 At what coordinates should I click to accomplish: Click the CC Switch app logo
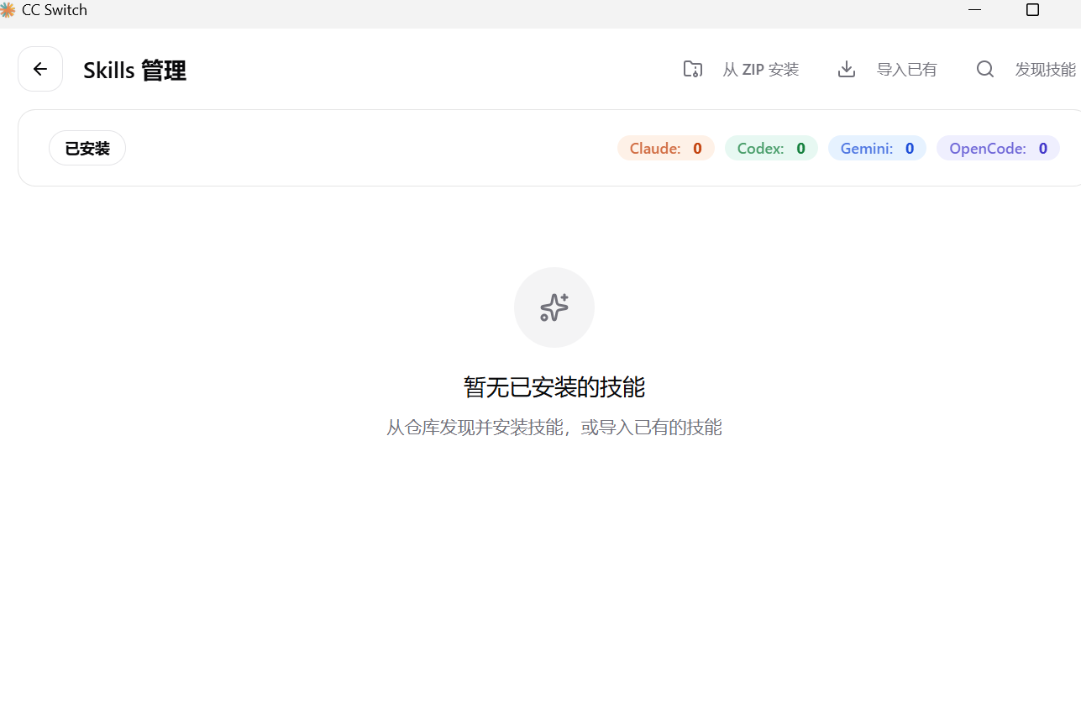point(8,10)
